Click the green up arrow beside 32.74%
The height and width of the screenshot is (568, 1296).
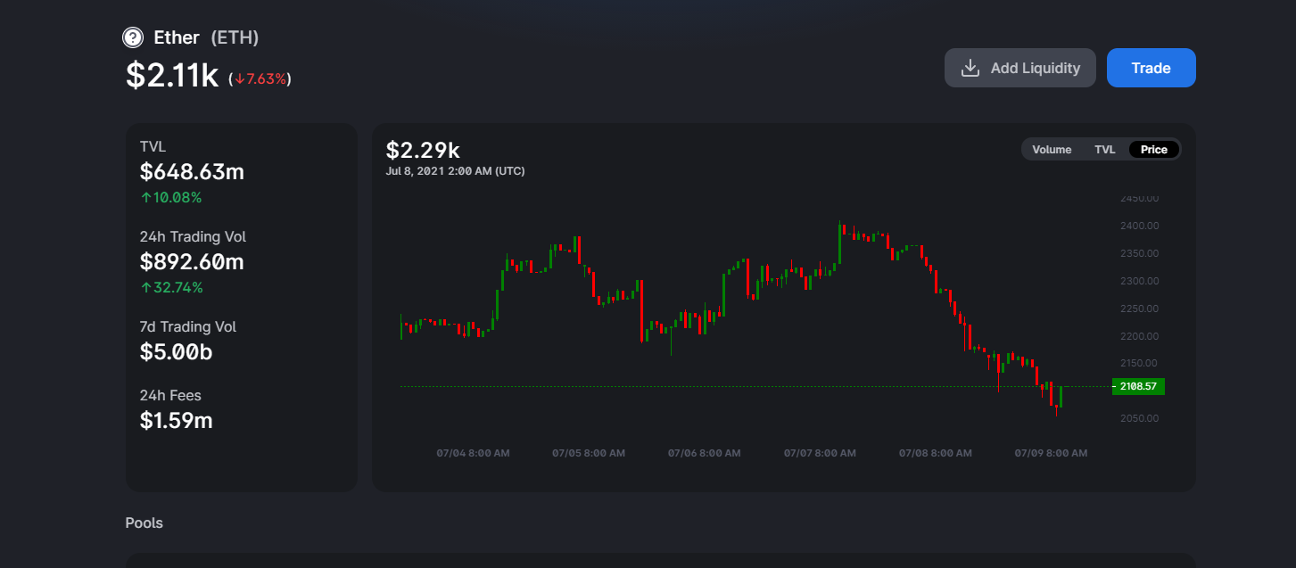(145, 287)
